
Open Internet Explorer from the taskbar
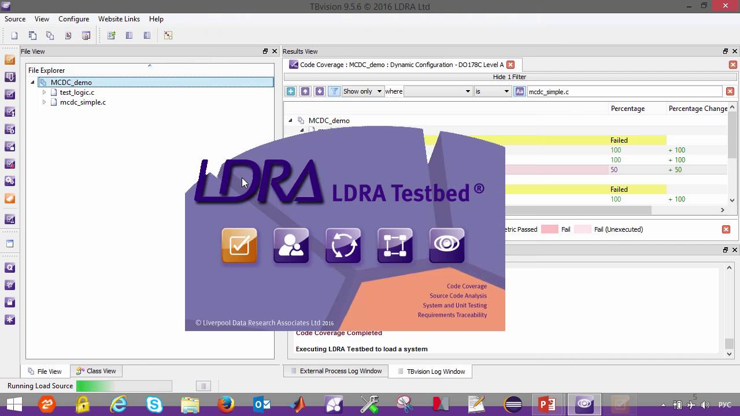pos(119,404)
